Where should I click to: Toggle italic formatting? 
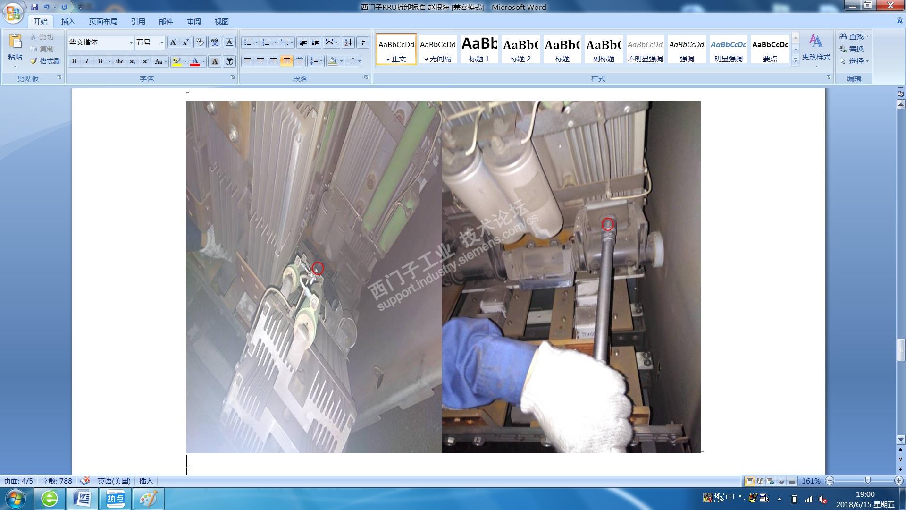pyautogui.click(x=87, y=61)
